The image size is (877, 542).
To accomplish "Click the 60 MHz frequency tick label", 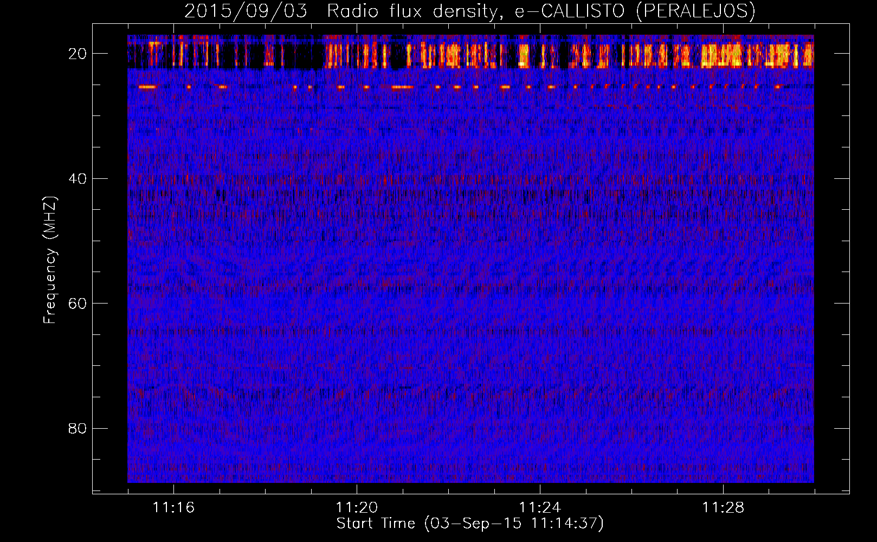I will pyautogui.click(x=78, y=304).
